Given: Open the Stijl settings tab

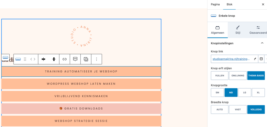Looking at the screenshot, I should [x=238, y=30].
